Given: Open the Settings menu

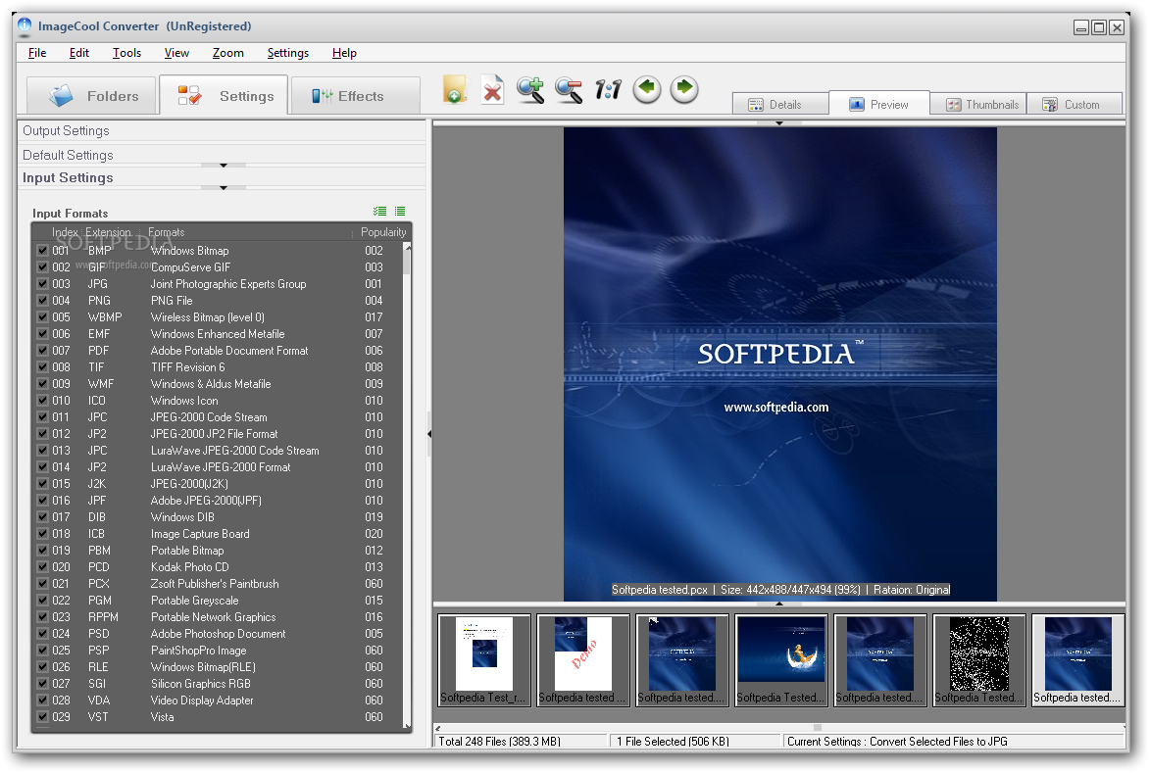Looking at the screenshot, I should tap(287, 53).
